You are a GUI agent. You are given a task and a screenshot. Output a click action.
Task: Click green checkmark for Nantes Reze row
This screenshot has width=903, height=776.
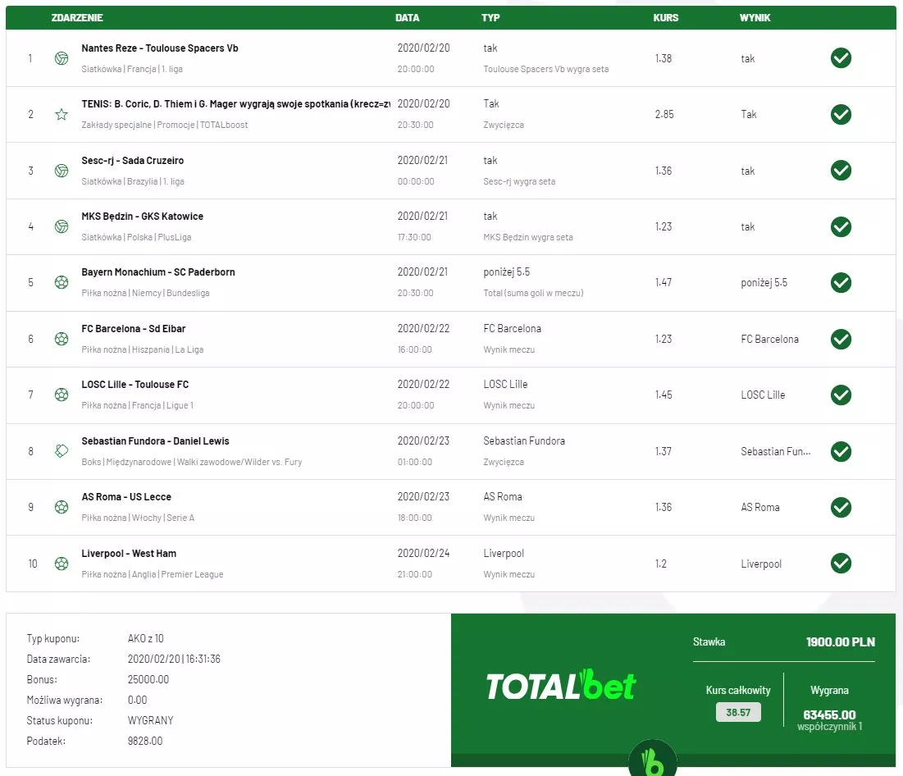[841, 58]
